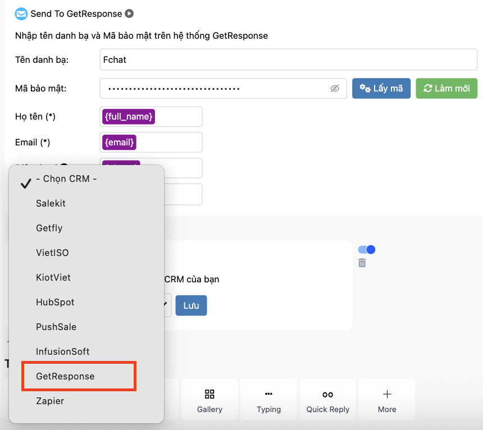Click the Email field with {email} tag

tap(151, 142)
